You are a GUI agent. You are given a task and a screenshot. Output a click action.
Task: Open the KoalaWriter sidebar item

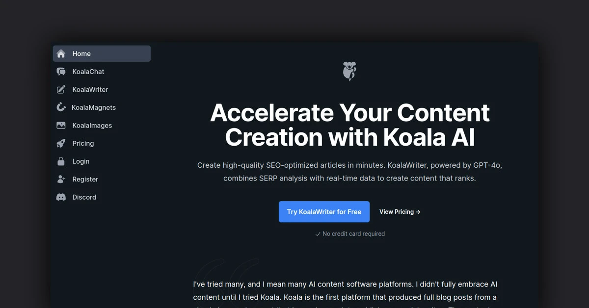(x=90, y=89)
